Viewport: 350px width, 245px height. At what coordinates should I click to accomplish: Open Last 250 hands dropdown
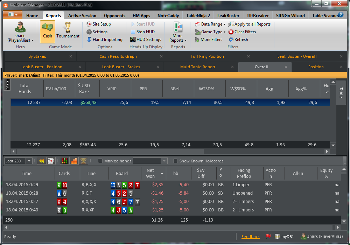pos(29,161)
